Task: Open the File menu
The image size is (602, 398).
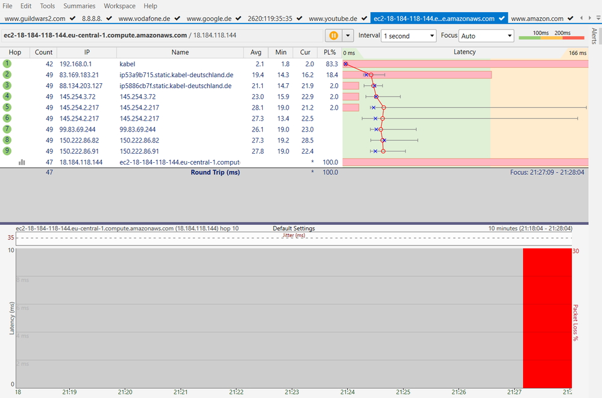Action: coord(7,6)
